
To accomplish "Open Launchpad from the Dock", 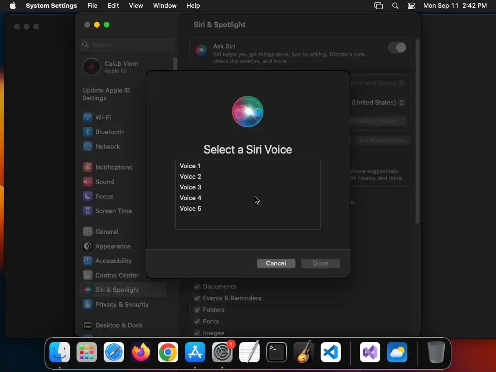I will tap(87, 352).
